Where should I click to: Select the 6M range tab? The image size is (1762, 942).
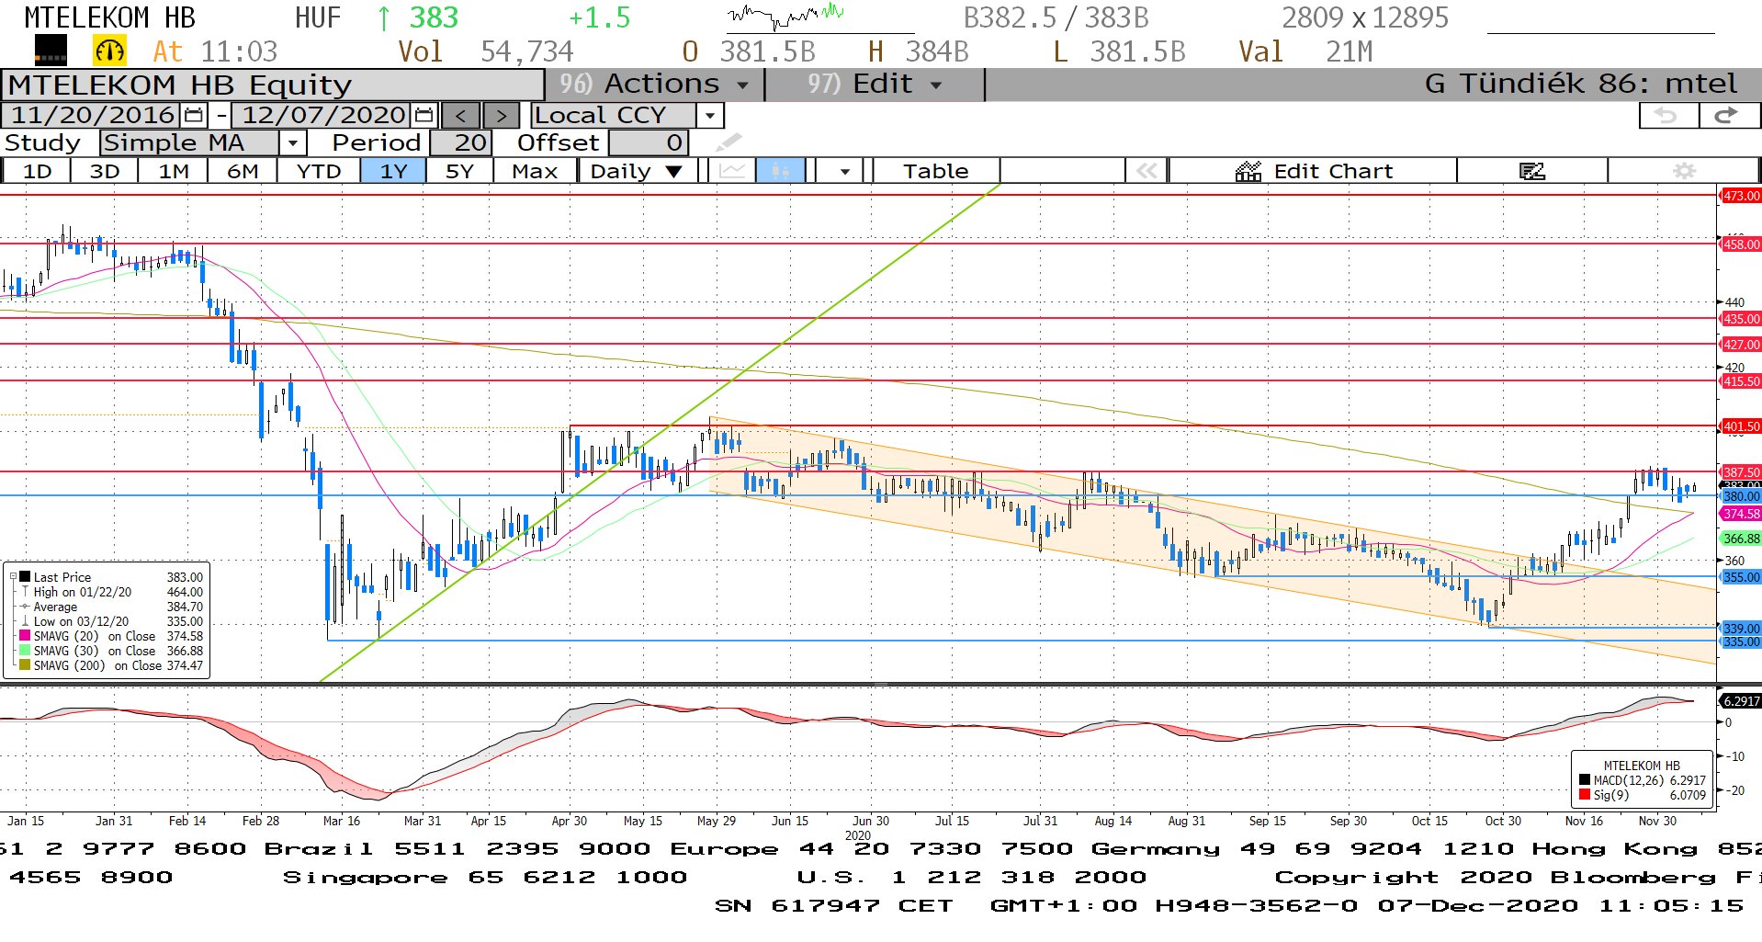243,171
